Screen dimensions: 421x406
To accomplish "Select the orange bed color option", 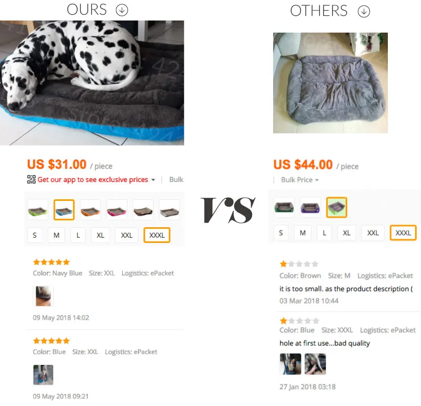I will tap(90, 210).
